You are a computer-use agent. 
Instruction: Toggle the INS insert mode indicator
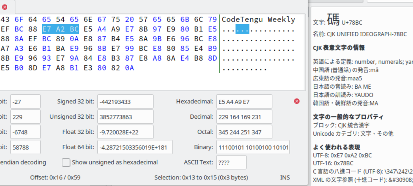[x=285, y=178]
